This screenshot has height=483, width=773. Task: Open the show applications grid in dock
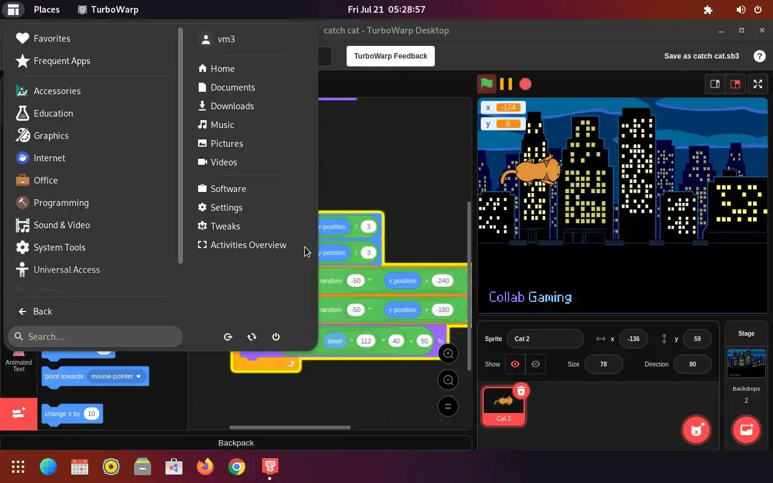click(18, 467)
